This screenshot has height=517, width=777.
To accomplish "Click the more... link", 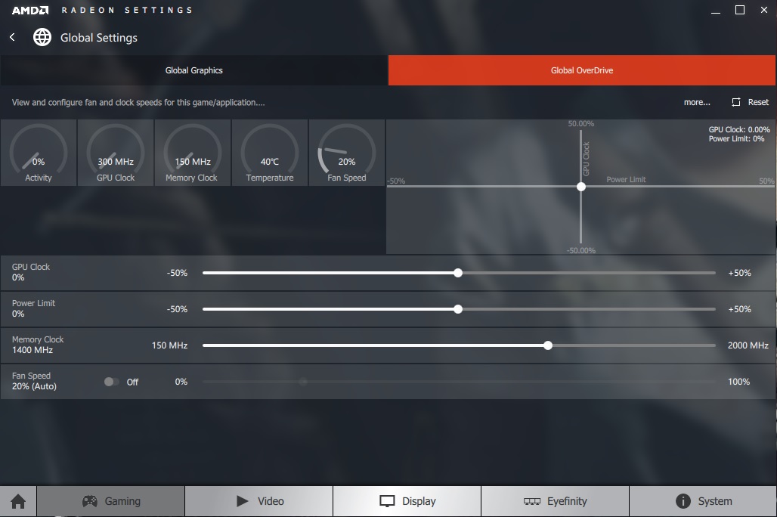I will pos(697,102).
